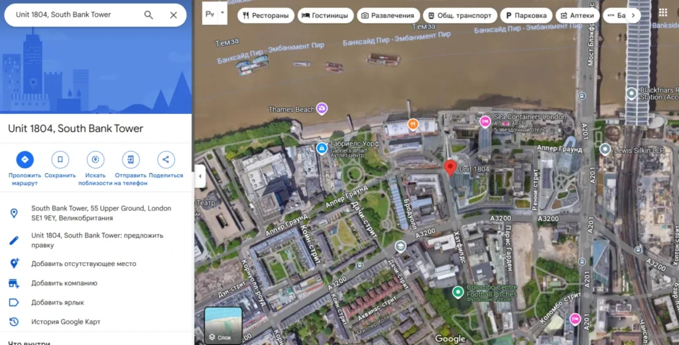Click the Искать поблизости nearby icon
Image resolution: width=679 pixels, height=345 pixels.
coord(95,160)
